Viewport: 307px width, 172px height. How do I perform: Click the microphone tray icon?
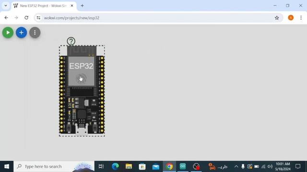click(x=243, y=166)
